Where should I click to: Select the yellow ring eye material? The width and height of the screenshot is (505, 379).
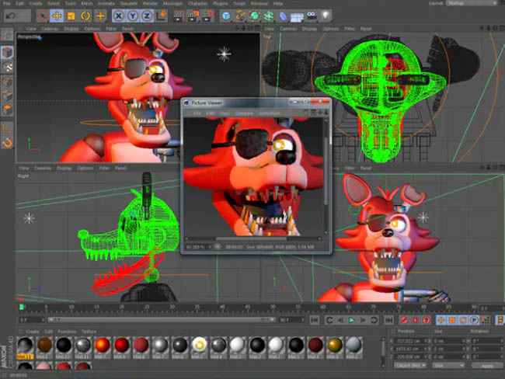point(199,345)
